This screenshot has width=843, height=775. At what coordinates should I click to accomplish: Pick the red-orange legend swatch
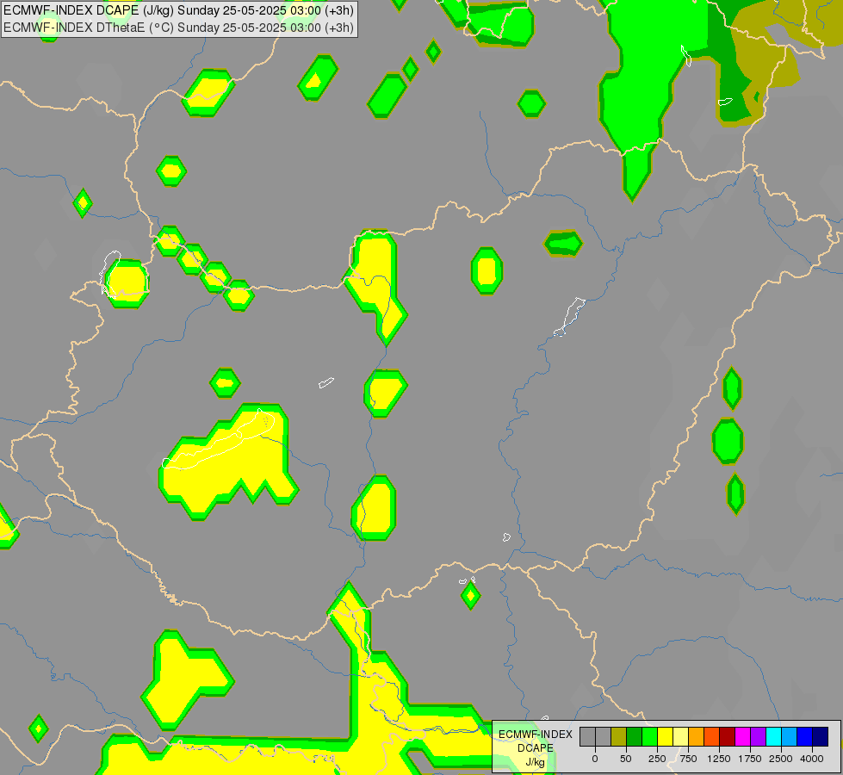tap(712, 736)
